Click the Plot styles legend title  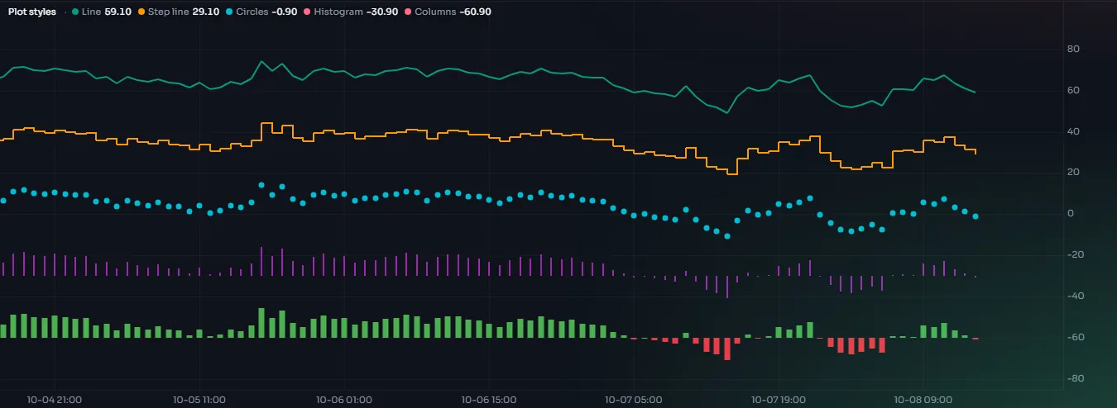[32, 12]
